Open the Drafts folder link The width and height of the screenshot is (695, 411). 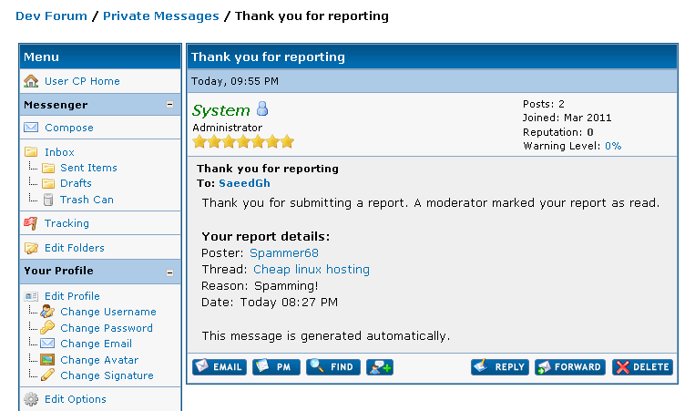[76, 183]
